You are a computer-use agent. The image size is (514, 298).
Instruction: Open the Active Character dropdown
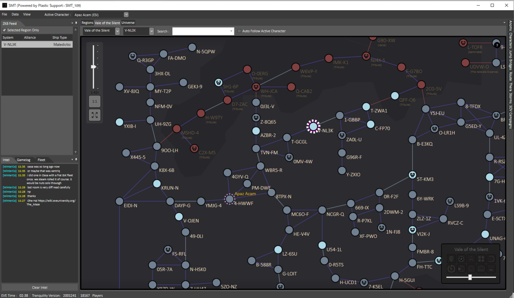click(x=126, y=15)
